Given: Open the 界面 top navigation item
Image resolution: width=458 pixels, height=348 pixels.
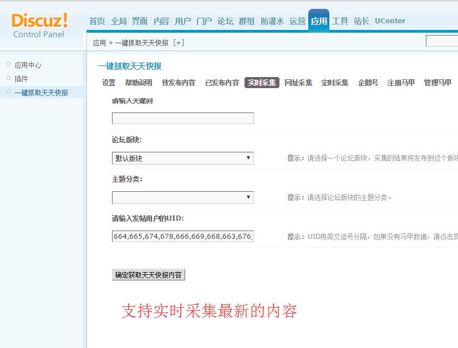Looking at the screenshot, I should click(x=140, y=21).
